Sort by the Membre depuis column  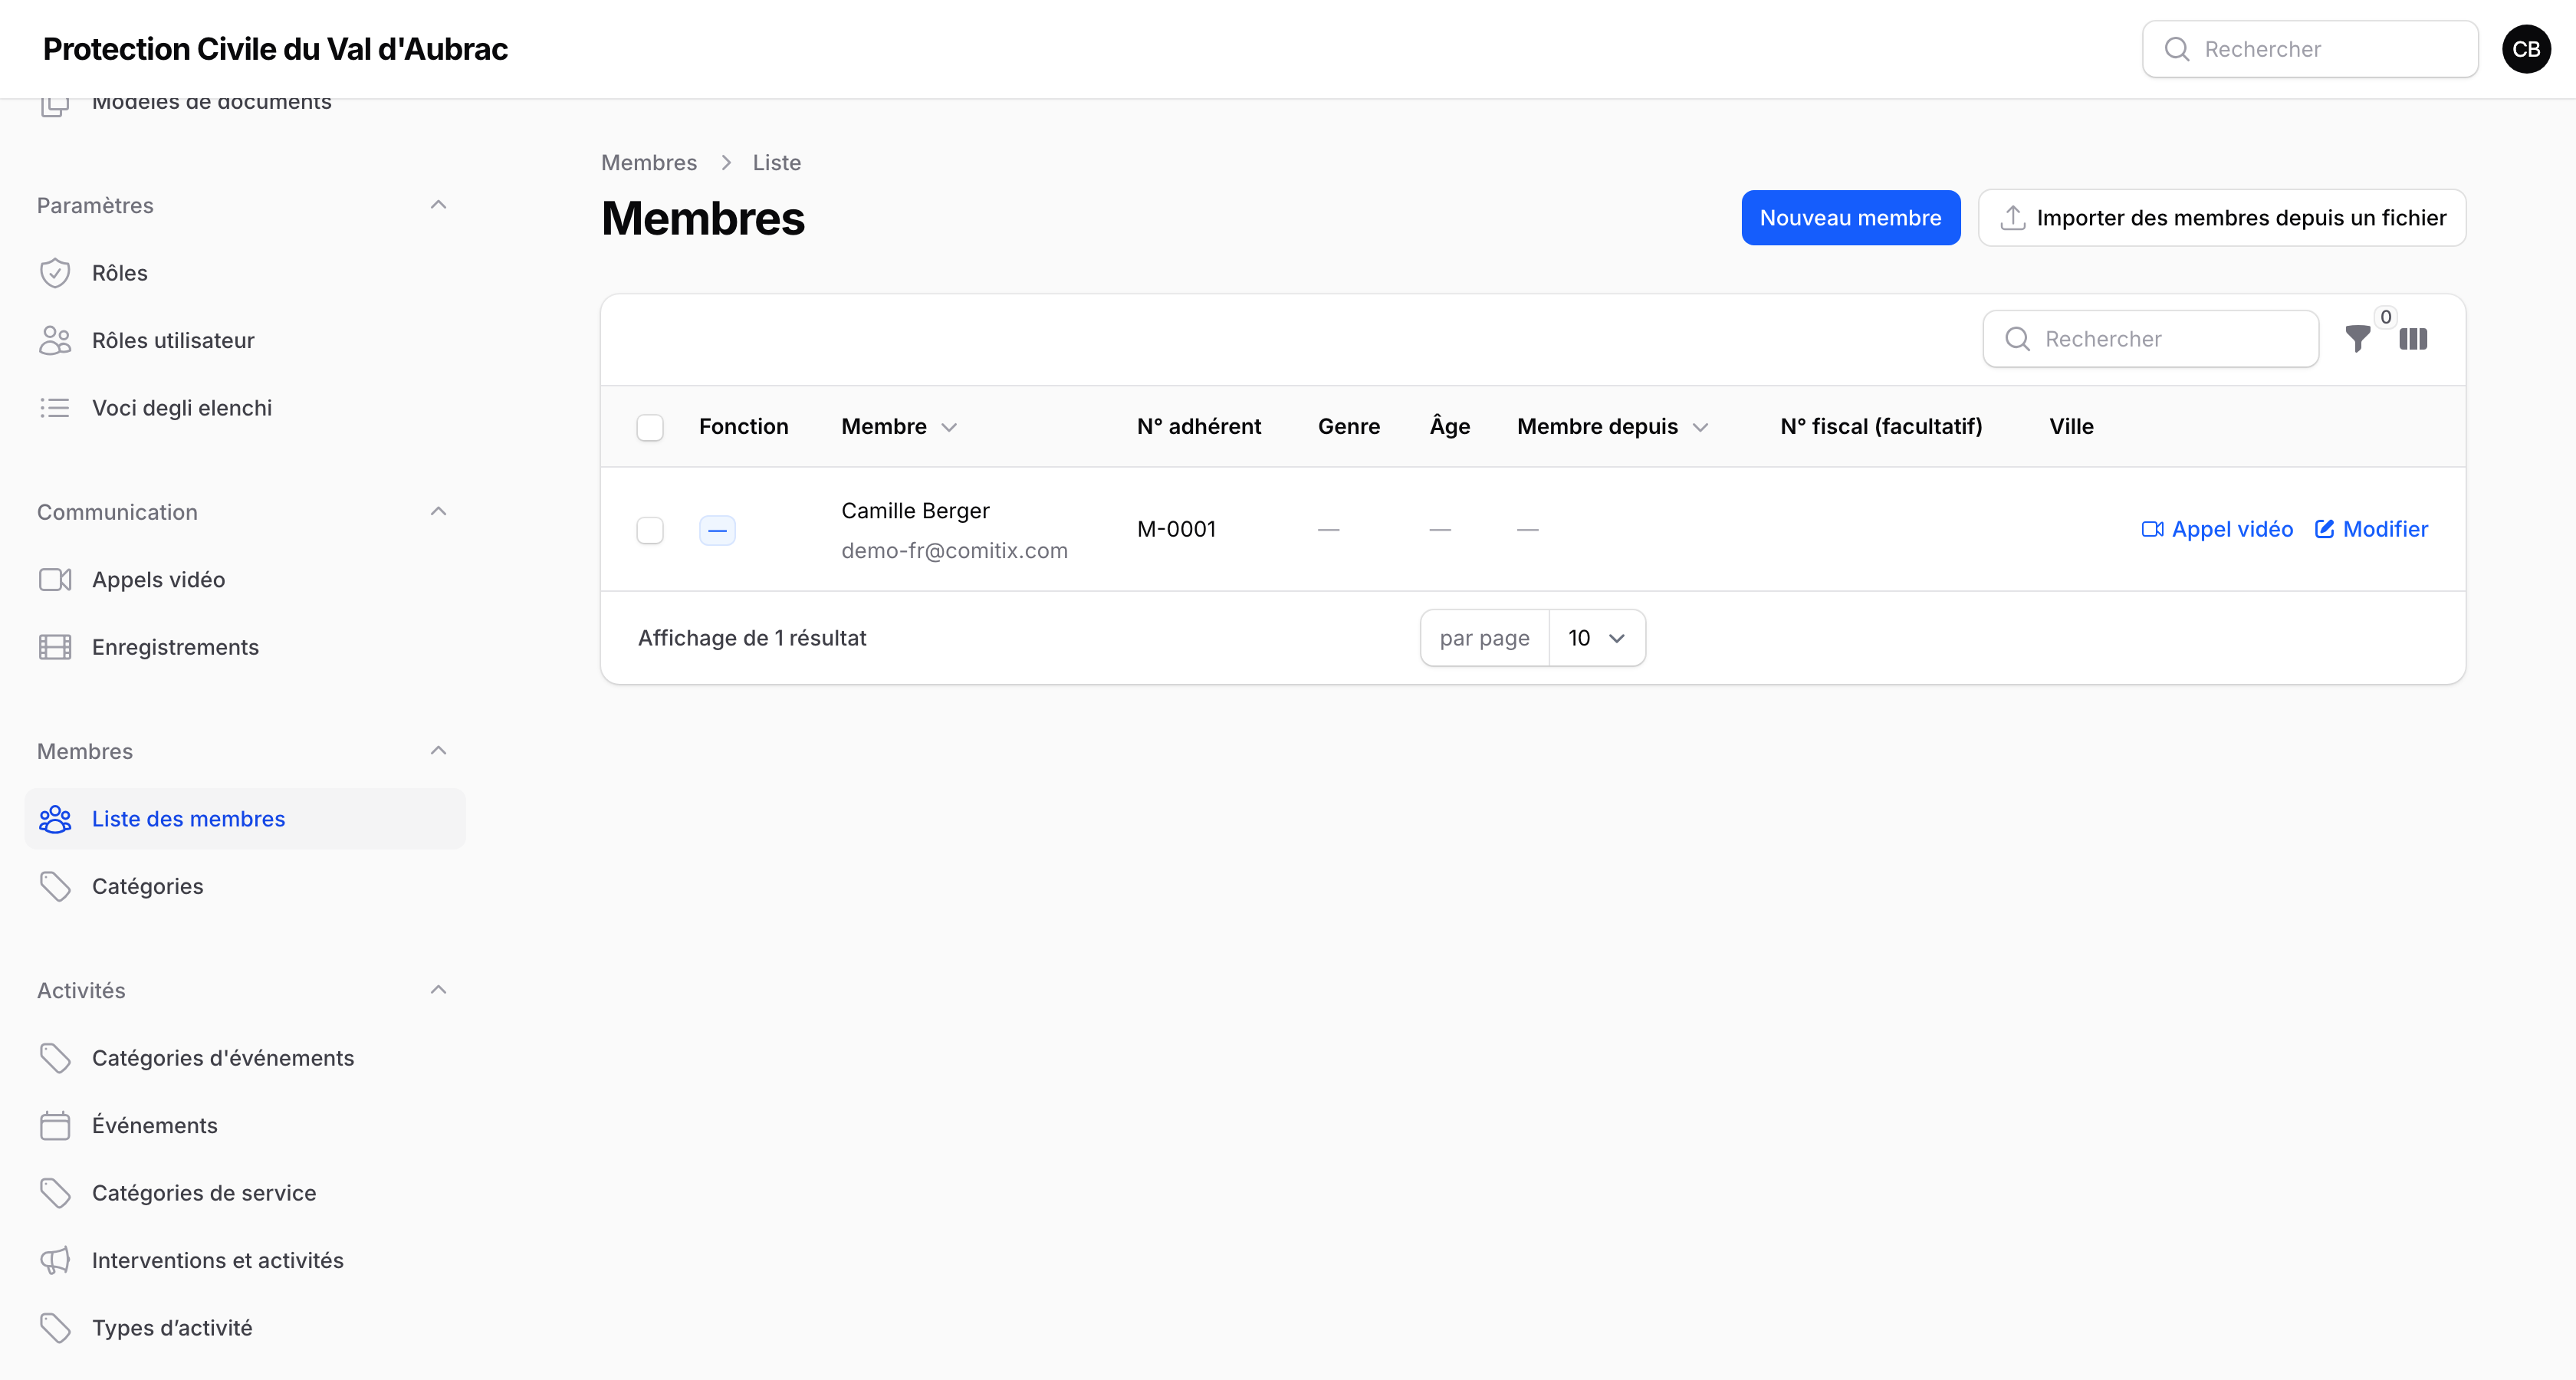click(1612, 427)
